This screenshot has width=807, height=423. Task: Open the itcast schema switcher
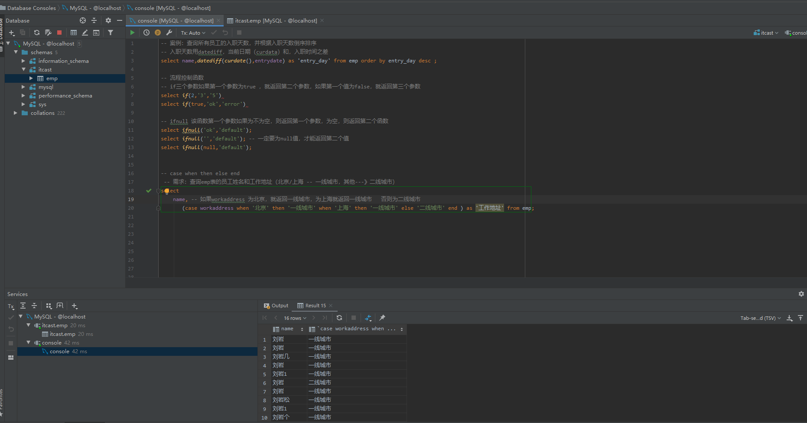click(x=766, y=33)
